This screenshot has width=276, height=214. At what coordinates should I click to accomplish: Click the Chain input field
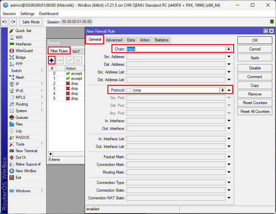pyautogui.click(x=176, y=49)
